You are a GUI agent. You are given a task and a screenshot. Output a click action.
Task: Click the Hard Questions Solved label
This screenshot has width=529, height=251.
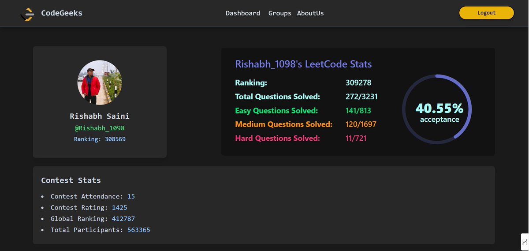pos(277,138)
